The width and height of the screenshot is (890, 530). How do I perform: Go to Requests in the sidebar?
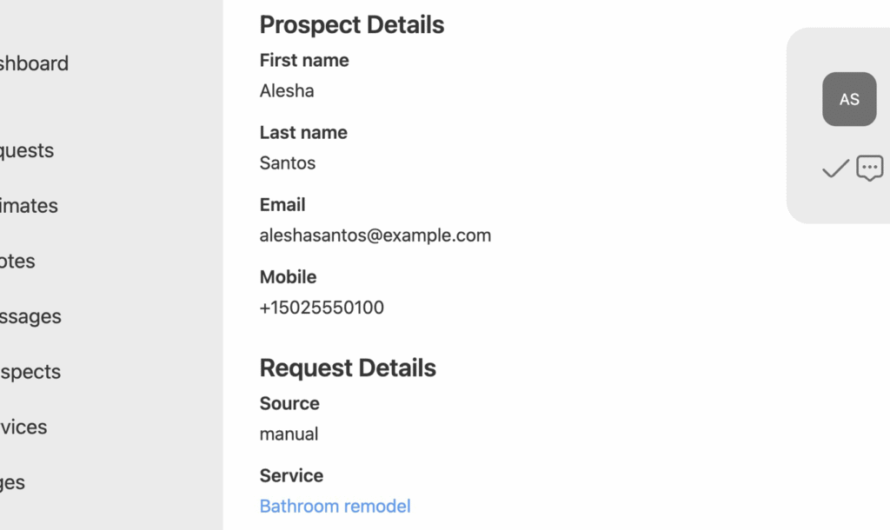(x=26, y=150)
